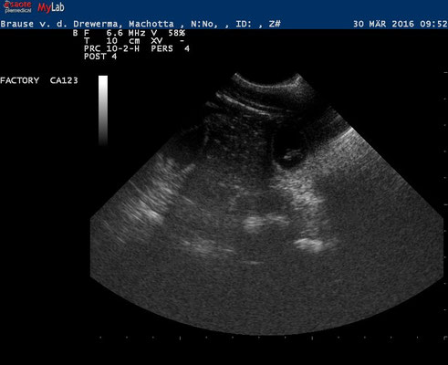Click the grayscale gradient bar
The height and width of the screenshot is (365, 448).
click(x=103, y=110)
